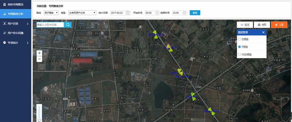Screen dimensions: 292x122
Task: Switch to 地图 map view button
Action: 262,25
